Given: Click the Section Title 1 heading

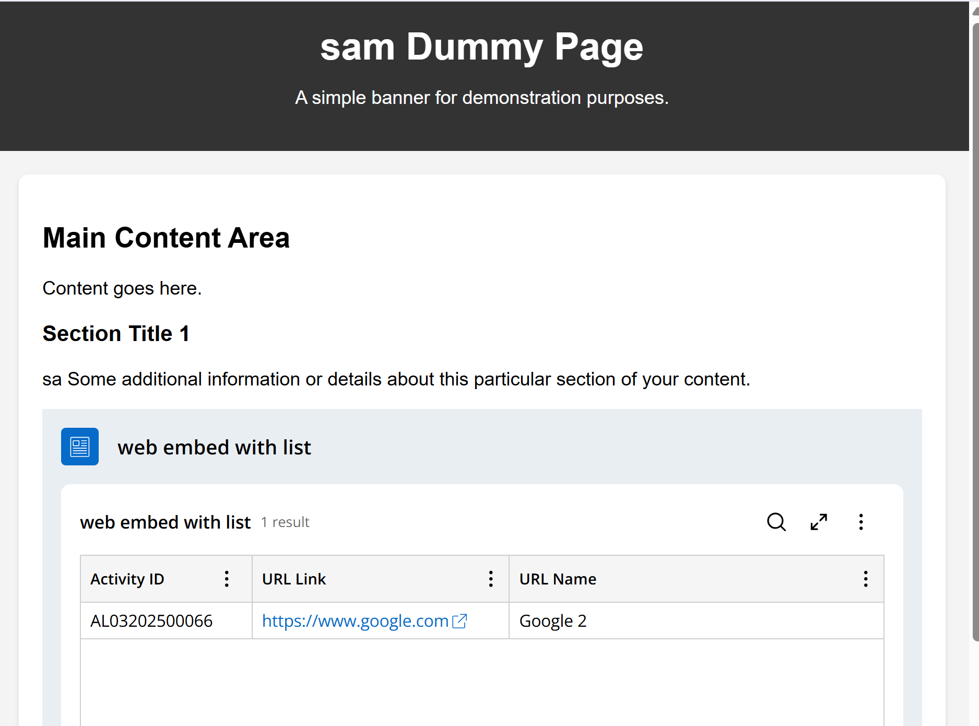Looking at the screenshot, I should point(116,334).
